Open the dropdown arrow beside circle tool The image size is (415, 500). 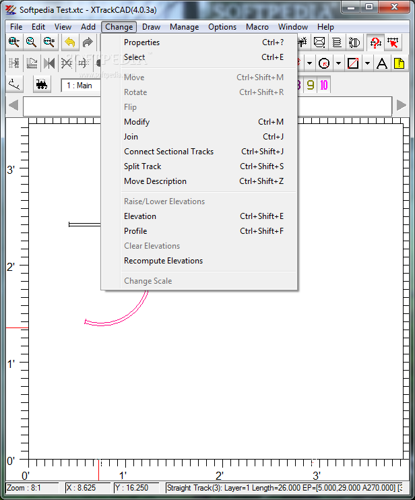pyautogui.click(x=338, y=63)
